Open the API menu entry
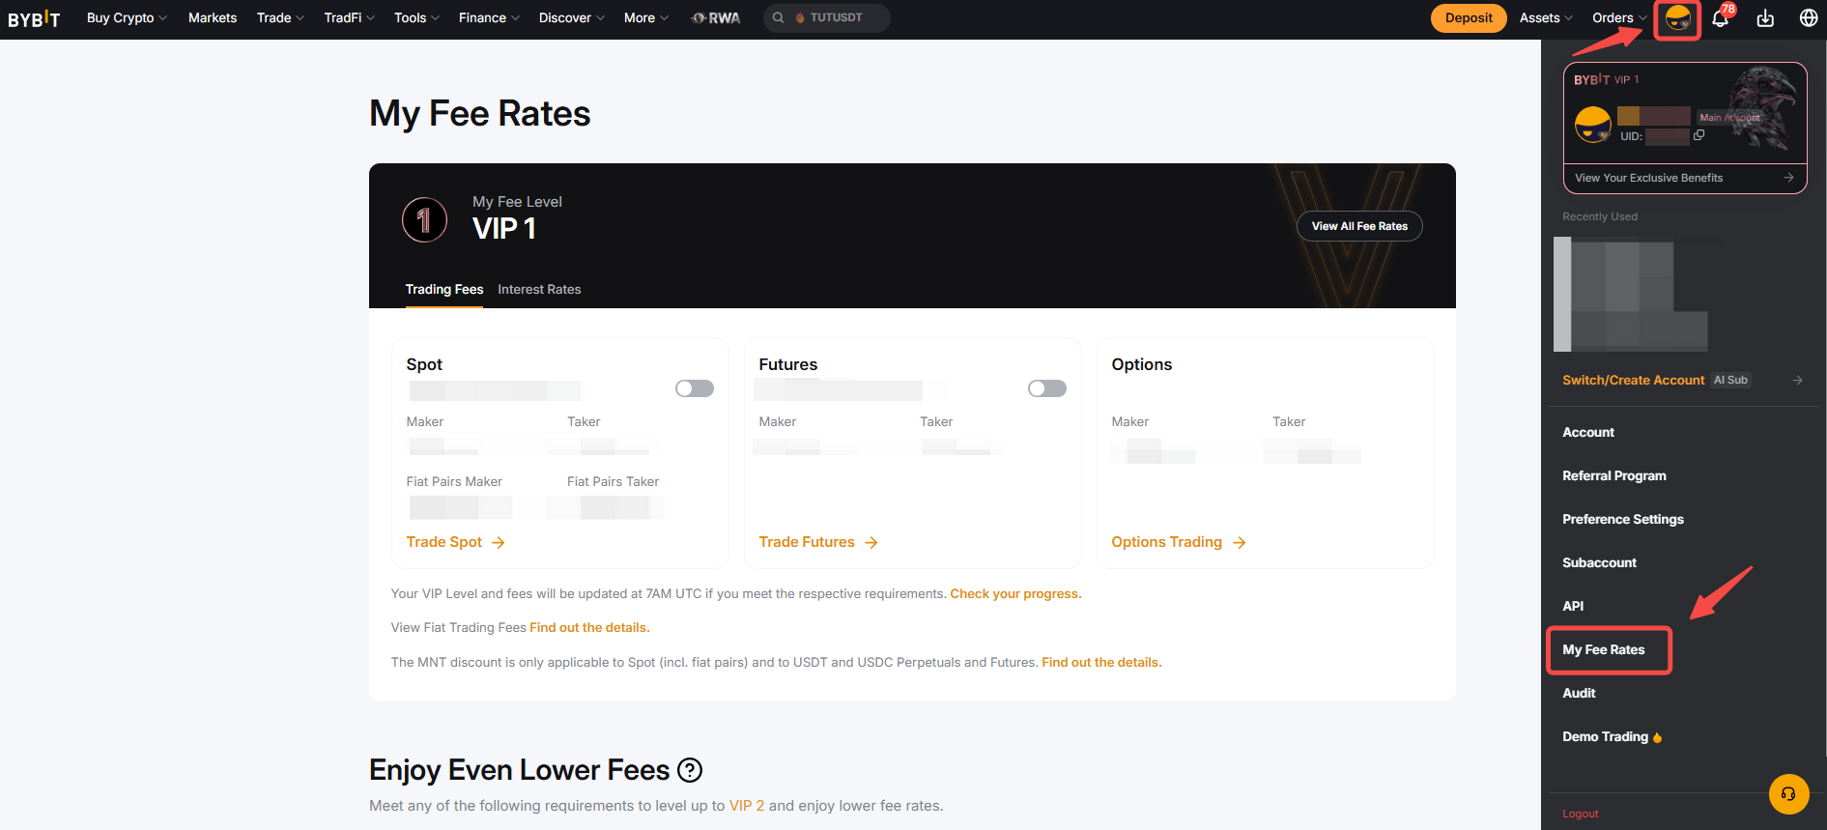The image size is (1827, 830). [x=1573, y=606]
